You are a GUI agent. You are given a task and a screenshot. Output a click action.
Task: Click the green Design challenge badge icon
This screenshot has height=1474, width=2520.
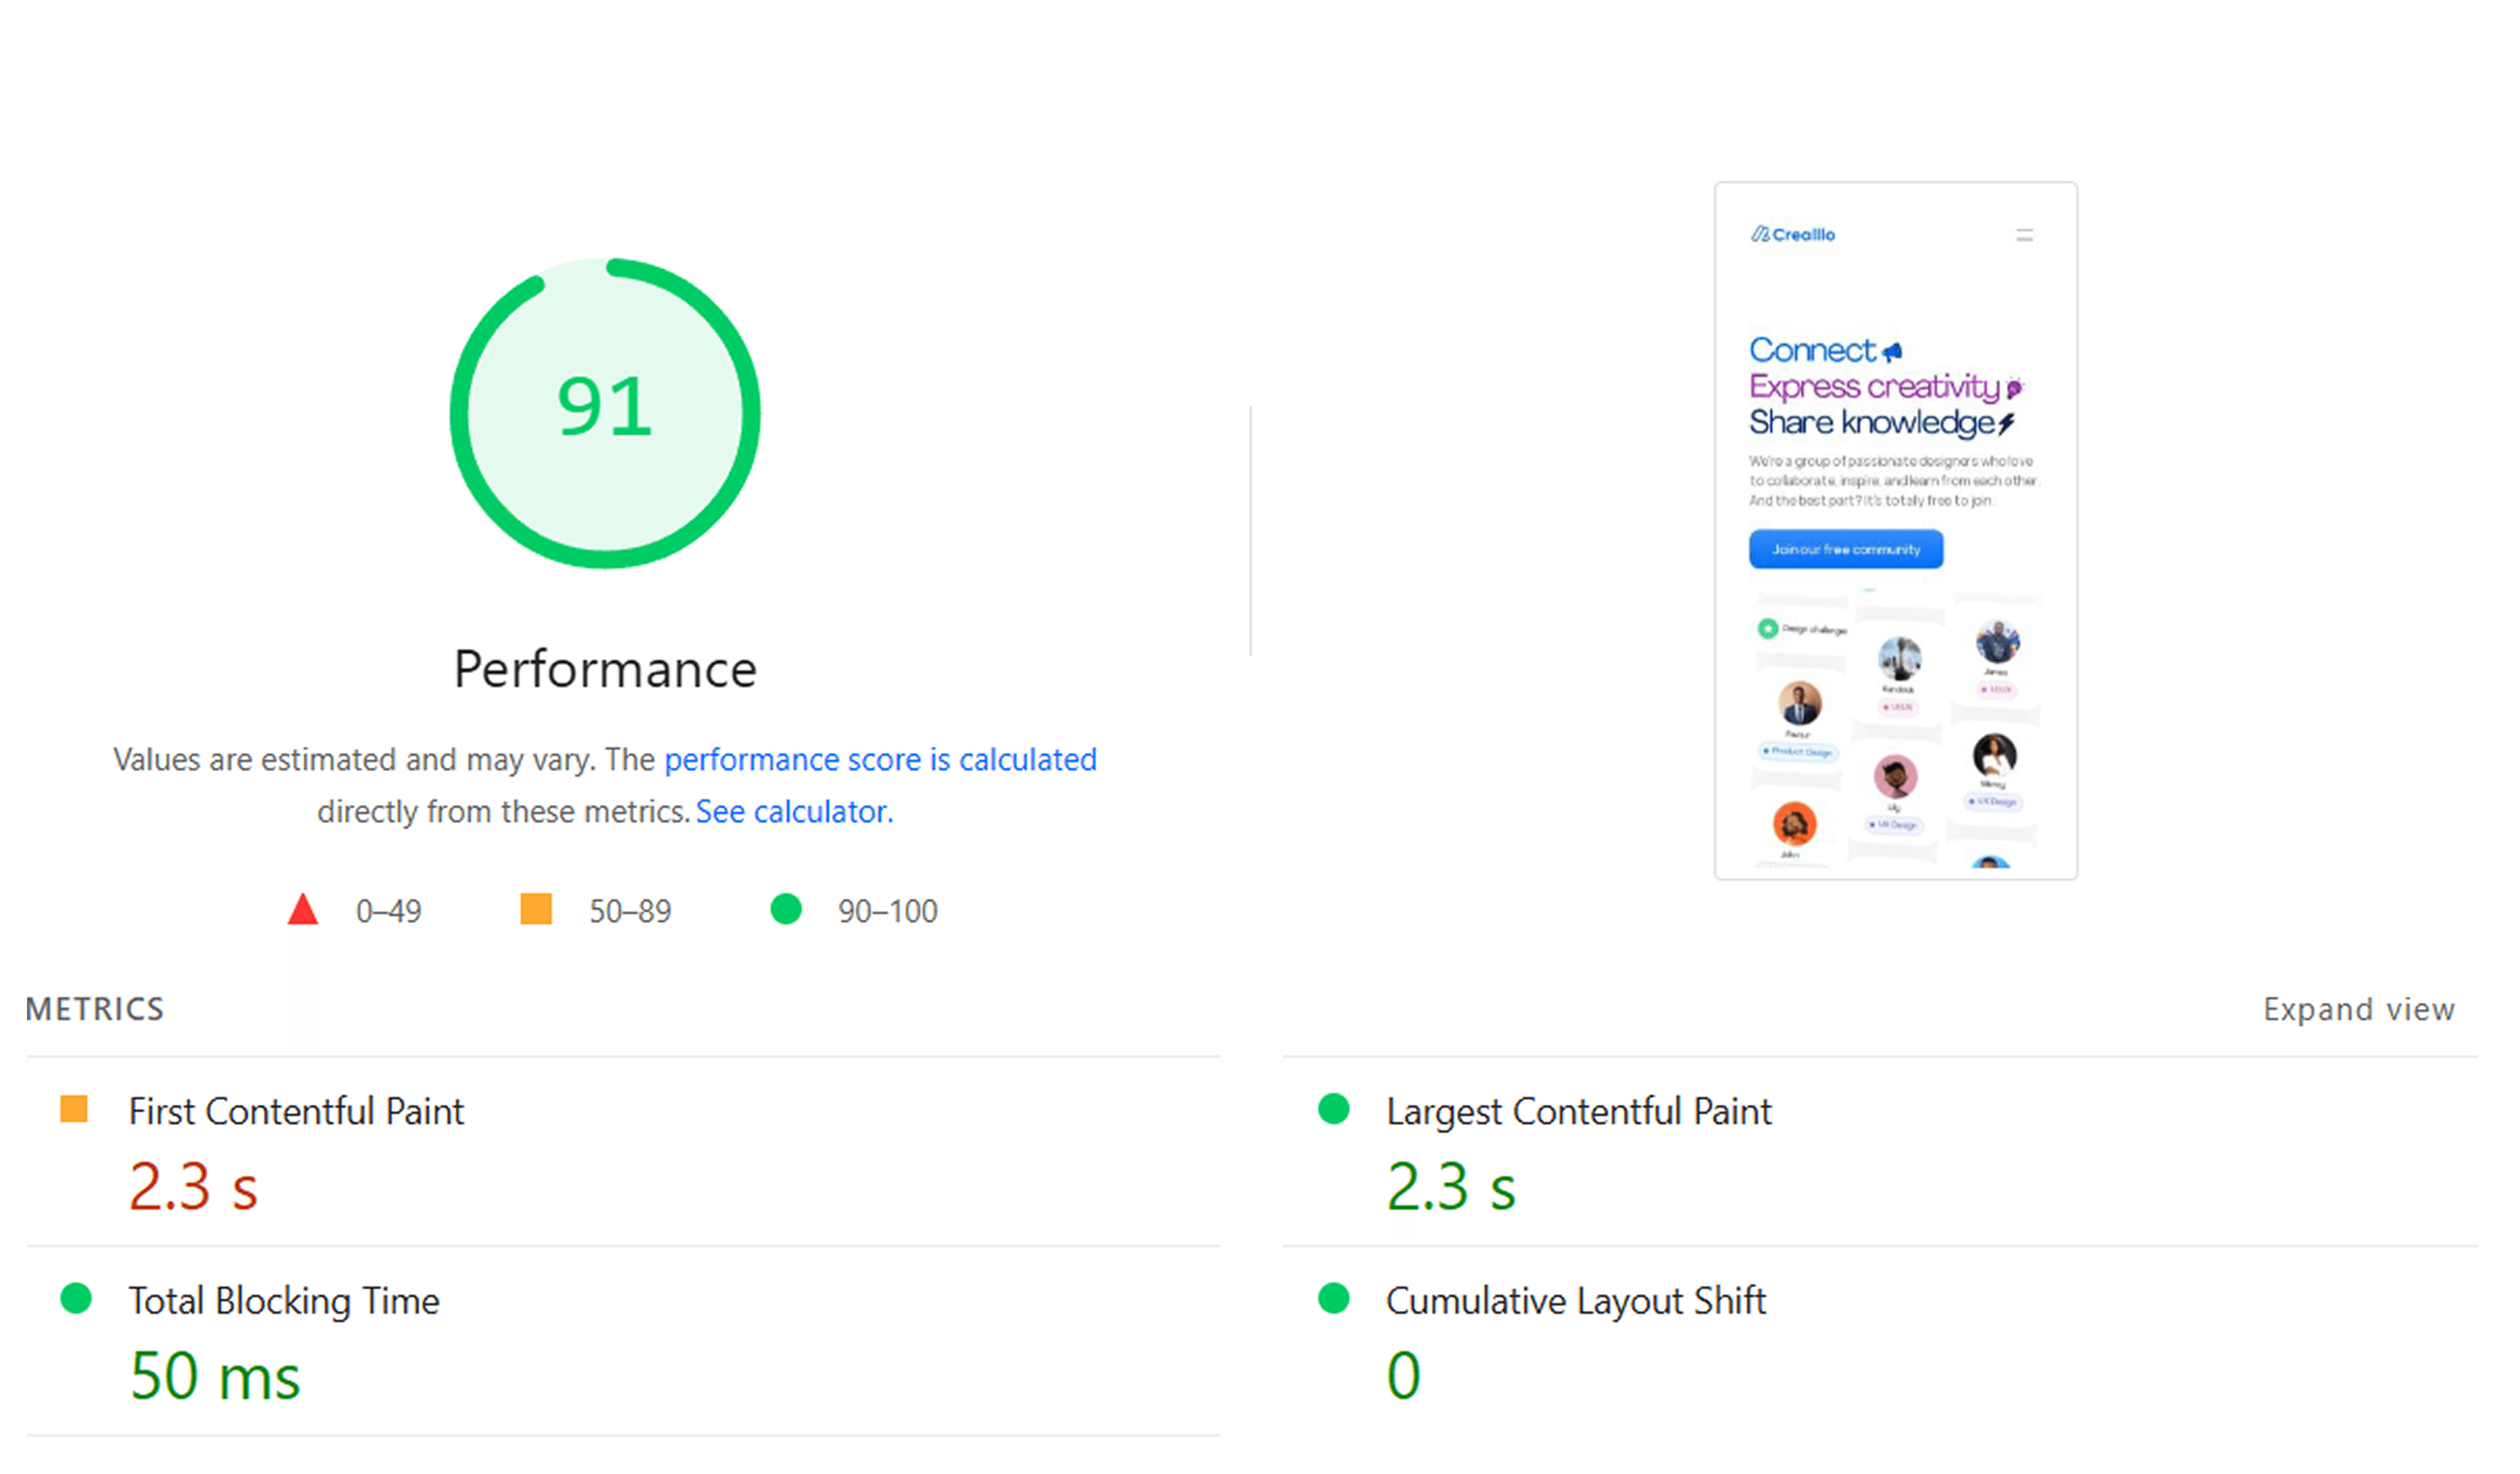[1768, 628]
